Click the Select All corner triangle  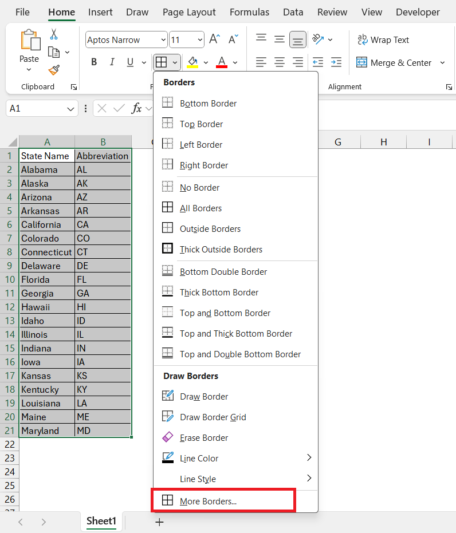13,142
